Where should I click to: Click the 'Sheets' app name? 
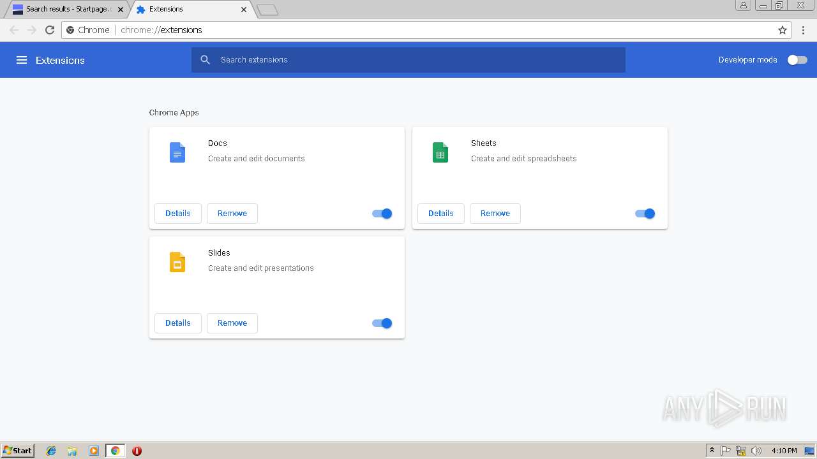coord(484,143)
